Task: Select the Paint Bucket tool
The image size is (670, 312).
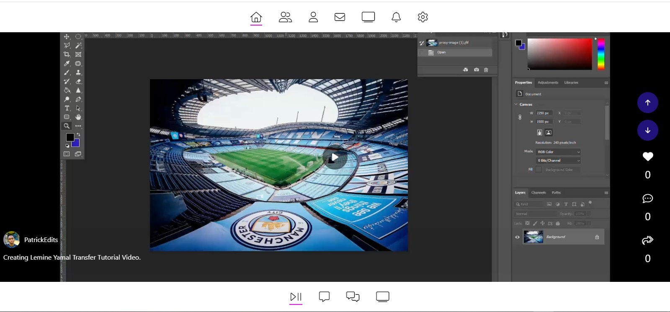Action: tap(67, 90)
